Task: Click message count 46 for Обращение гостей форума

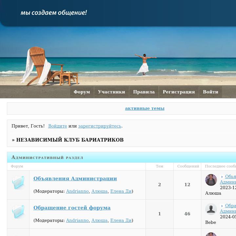Action: (x=187, y=214)
